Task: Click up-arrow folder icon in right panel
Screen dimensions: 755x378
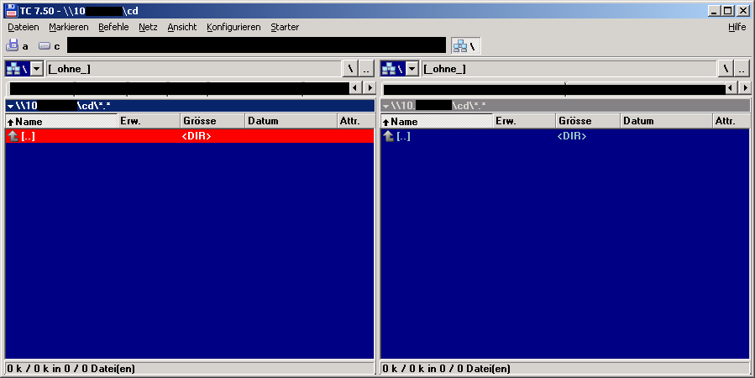Action: (x=389, y=136)
